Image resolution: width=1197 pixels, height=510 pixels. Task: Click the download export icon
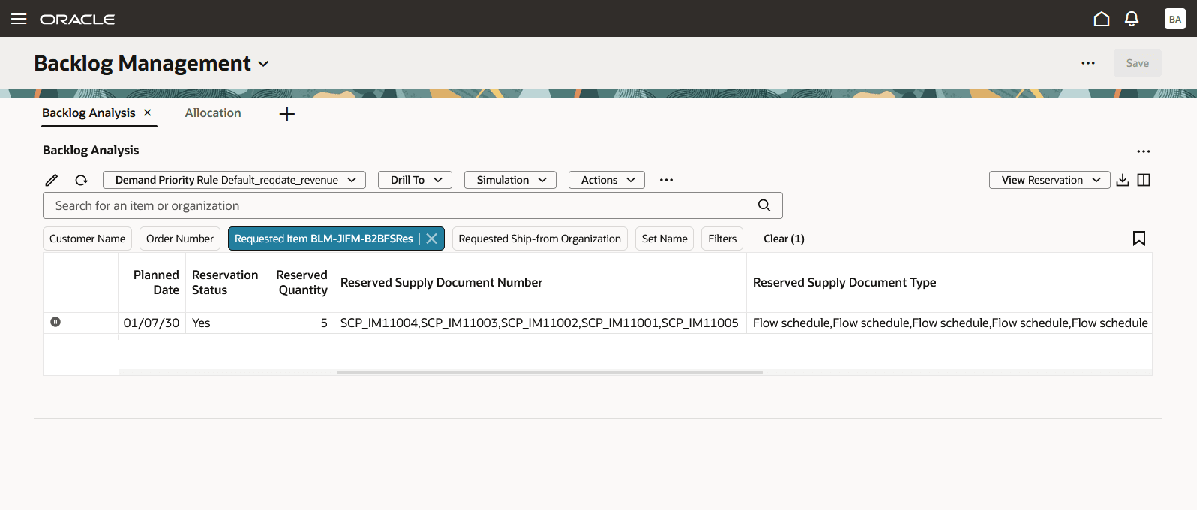point(1123,180)
